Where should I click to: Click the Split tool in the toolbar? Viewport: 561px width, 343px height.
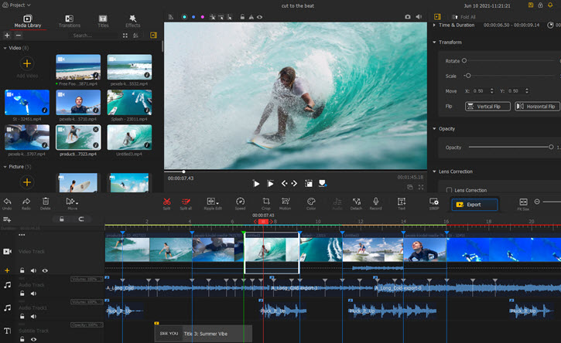click(x=166, y=201)
